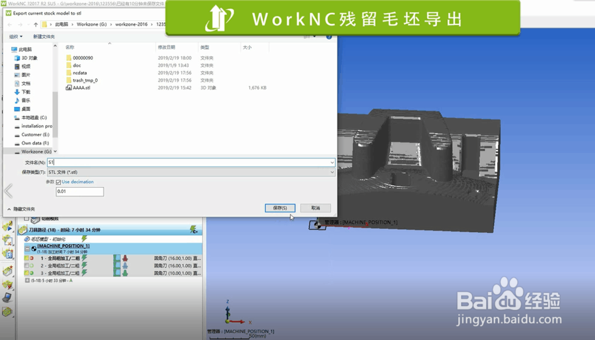Screen dimensions: 595x340
Task: Open the dialog help question-mark icon
Action: click(329, 37)
